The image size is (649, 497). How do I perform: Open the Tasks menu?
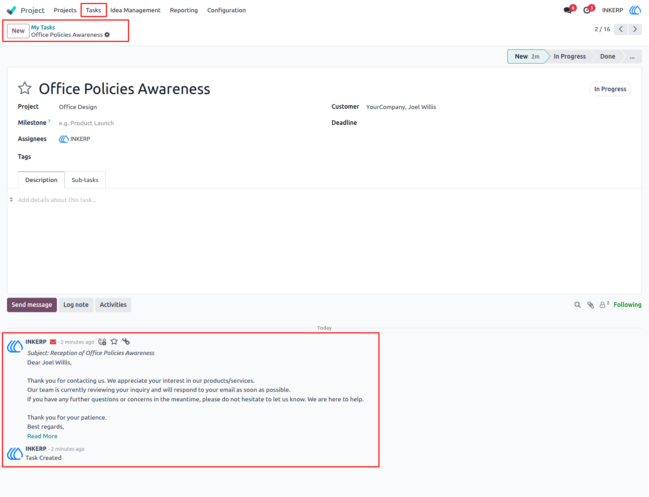point(93,10)
